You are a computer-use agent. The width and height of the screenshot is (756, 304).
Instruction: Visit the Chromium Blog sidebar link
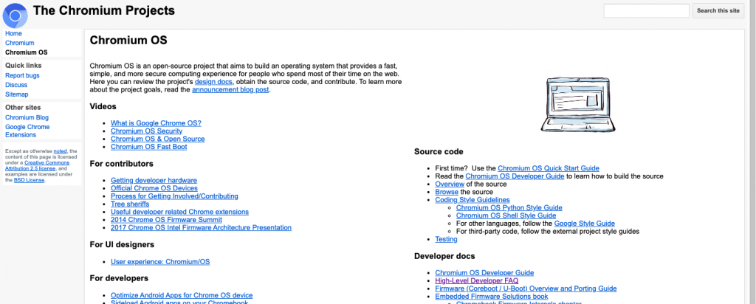[27, 117]
